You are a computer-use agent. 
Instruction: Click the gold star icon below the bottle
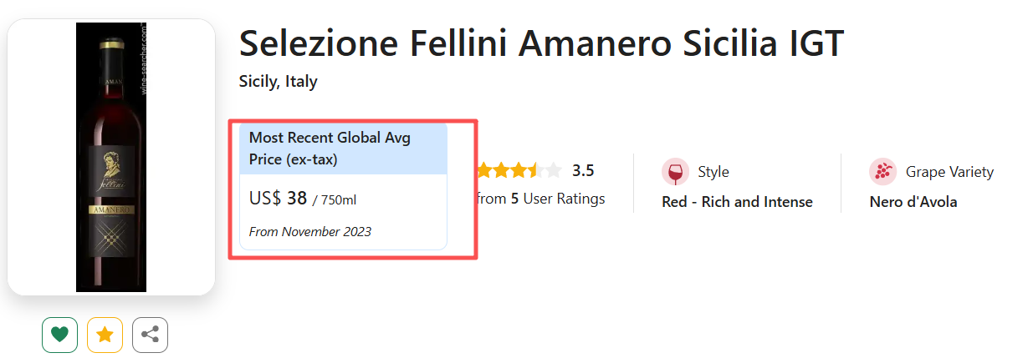105,335
